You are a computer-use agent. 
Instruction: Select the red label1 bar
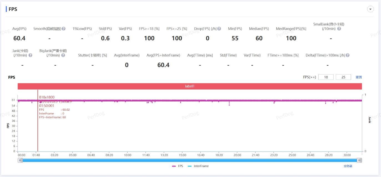[190, 86]
